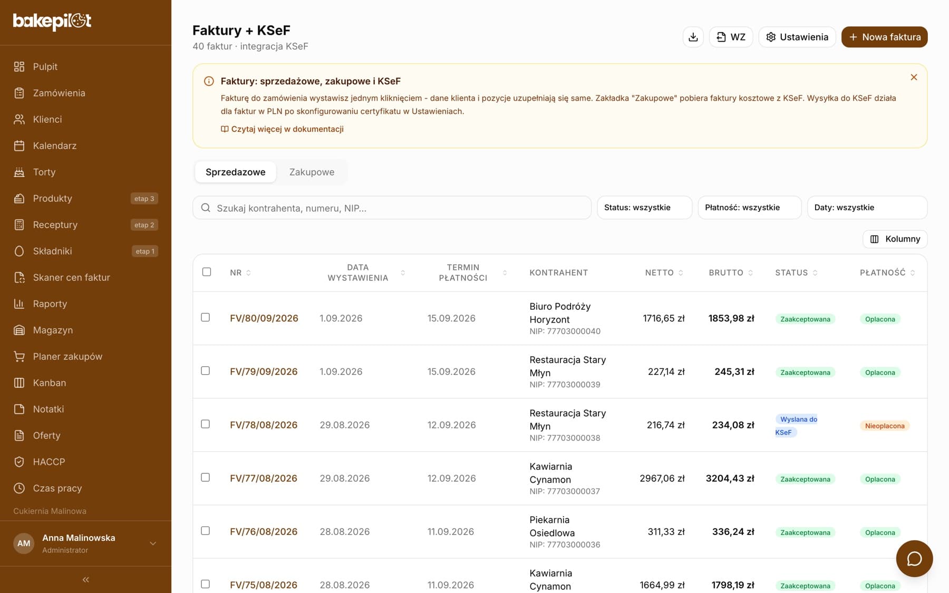Open Zamówienia orders icon
This screenshot has width=949, height=593.
pyautogui.click(x=20, y=93)
